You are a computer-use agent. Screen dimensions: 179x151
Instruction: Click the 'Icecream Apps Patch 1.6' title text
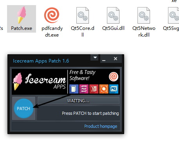tap(41, 61)
